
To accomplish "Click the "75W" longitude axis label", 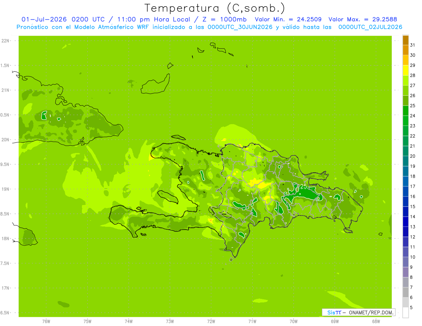I will (x=88, y=321).
